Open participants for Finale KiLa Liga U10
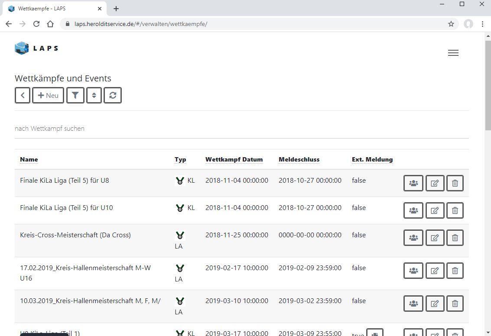This screenshot has width=491, height=336. [x=413, y=210]
